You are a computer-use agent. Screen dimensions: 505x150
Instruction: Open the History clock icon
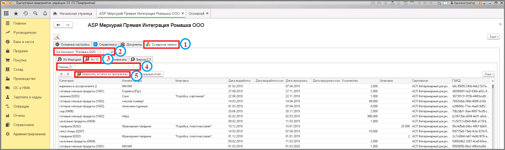click(26, 13)
